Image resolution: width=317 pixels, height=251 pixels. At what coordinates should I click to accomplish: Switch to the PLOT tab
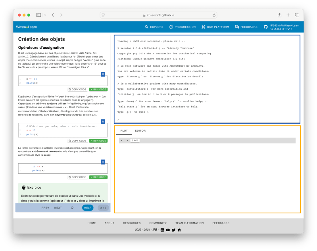[x=124, y=131]
